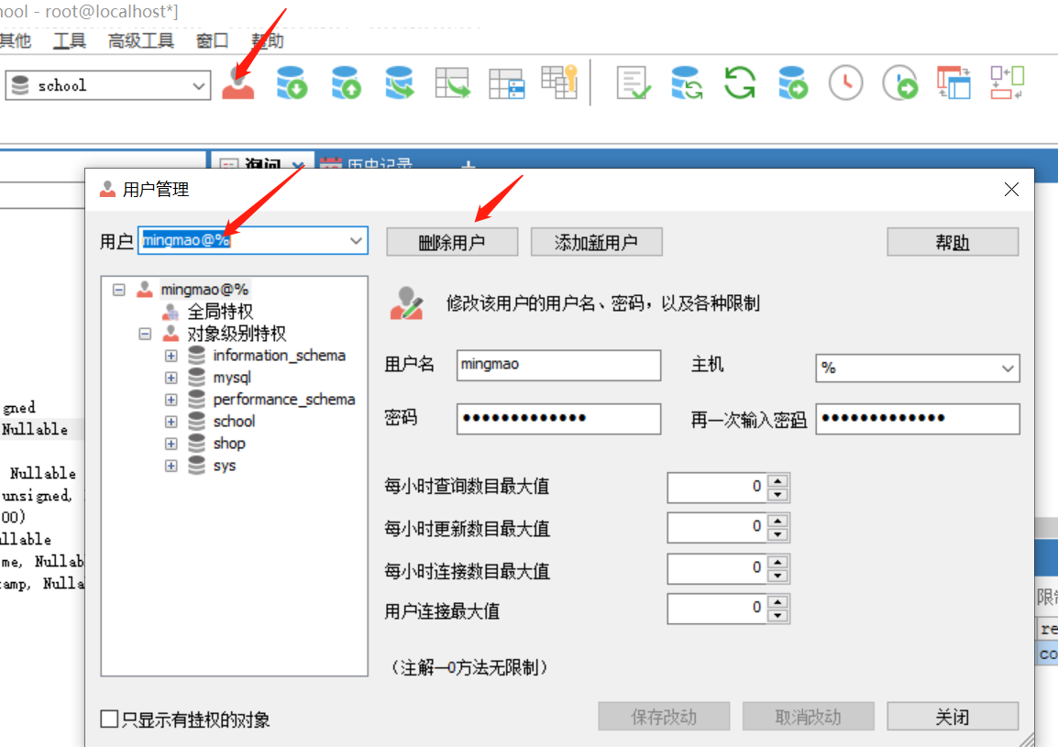The width and height of the screenshot is (1058, 747).
Task: Open the 主机 host dropdown
Action: tap(1008, 368)
